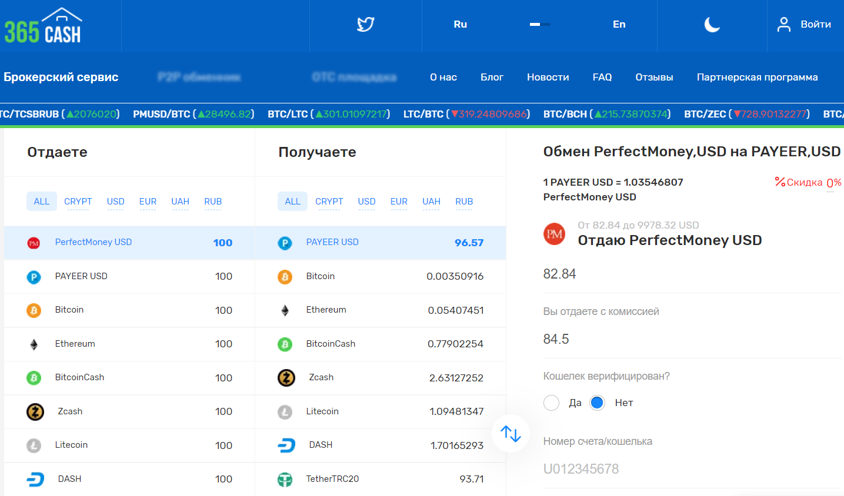Click DASH icon in Получаете list

(286, 445)
